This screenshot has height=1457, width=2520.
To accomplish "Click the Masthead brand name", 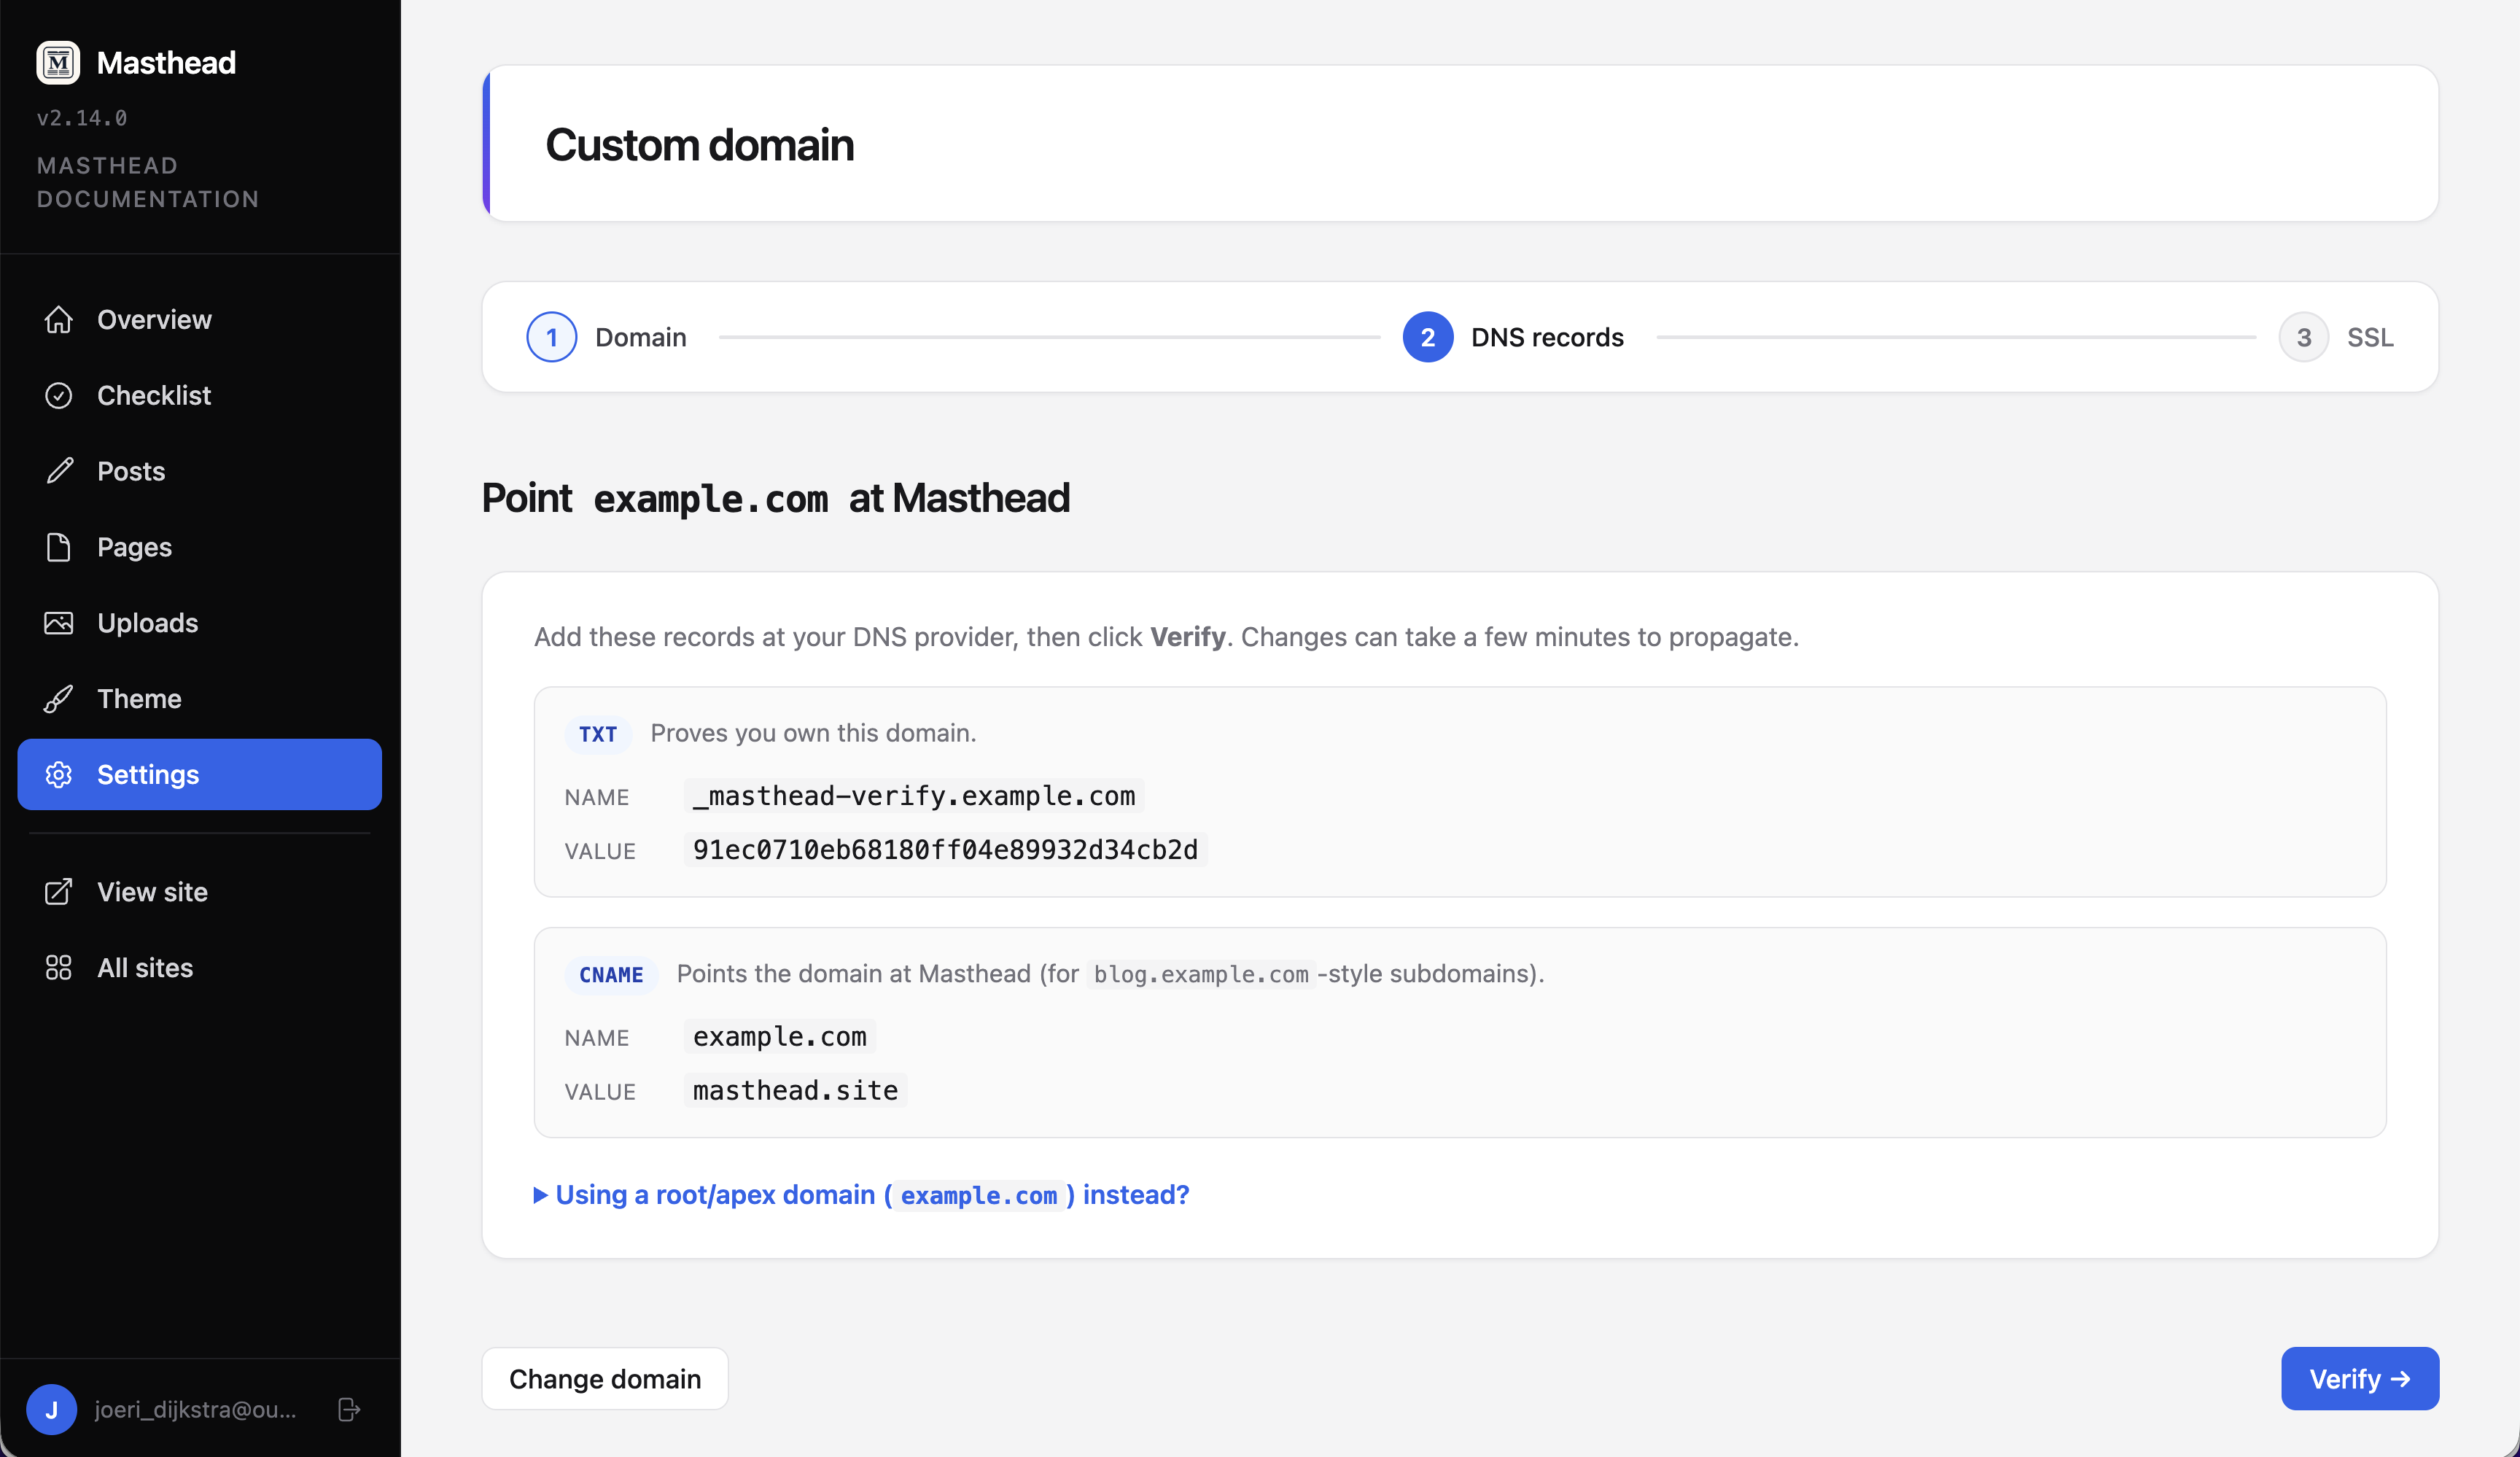I will [x=166, y=63].
